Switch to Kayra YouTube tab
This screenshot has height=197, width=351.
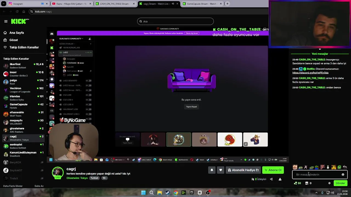(72, 4)
